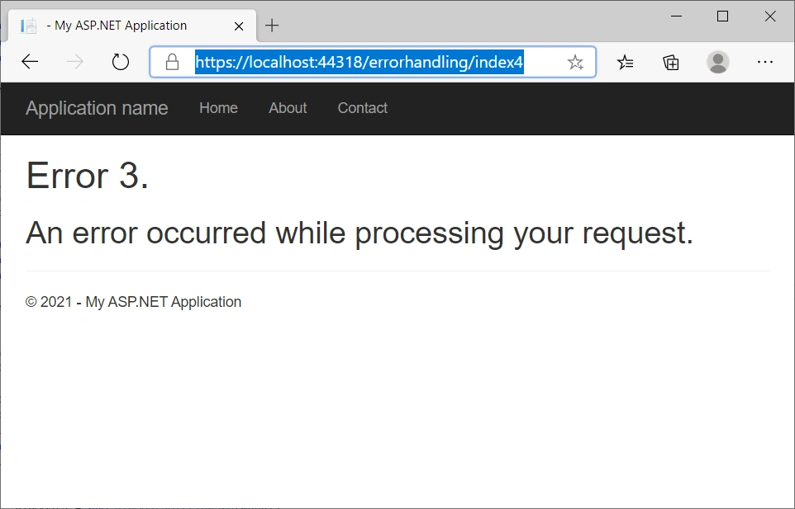
Task: View site information via lock icon
Action: (x=173, y=62)
